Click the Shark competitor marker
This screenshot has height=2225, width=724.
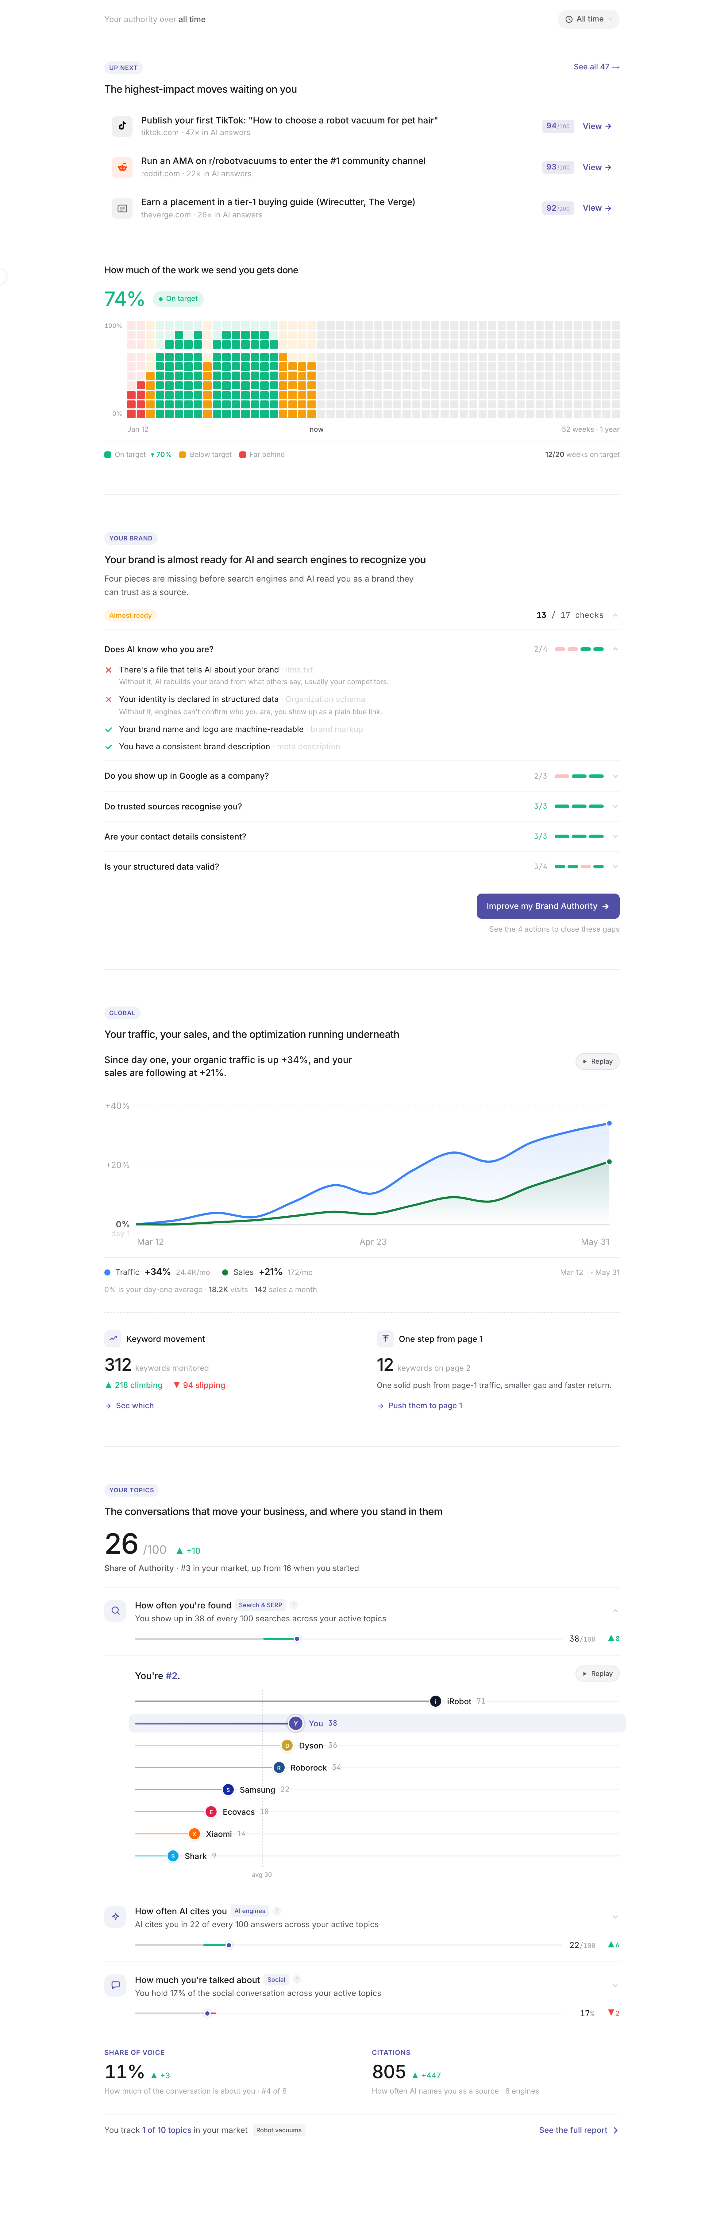(x=173, y=1856)
